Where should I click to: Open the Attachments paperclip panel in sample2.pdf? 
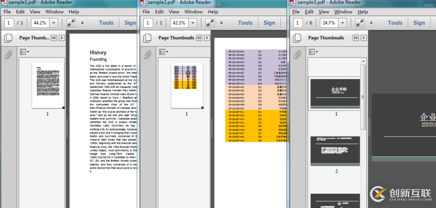tap(147, 54)
